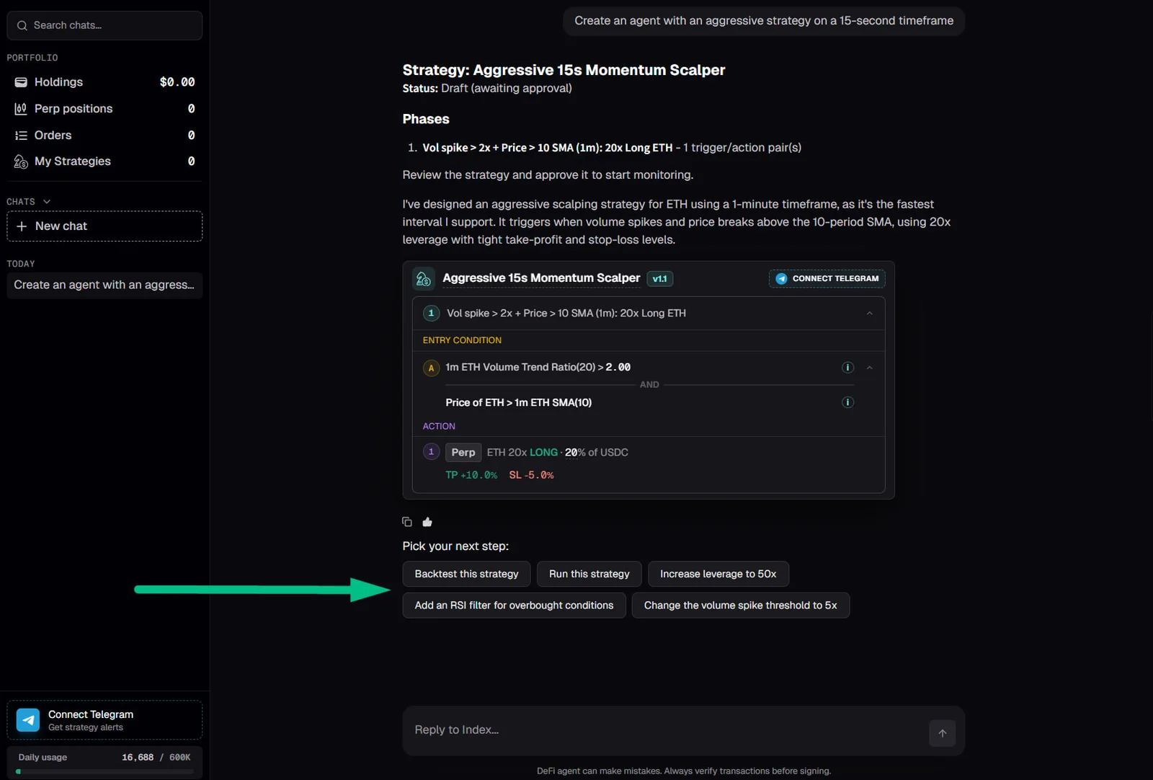Click the Telegram icon in Connect Telegram button

(x=781, y=279)
